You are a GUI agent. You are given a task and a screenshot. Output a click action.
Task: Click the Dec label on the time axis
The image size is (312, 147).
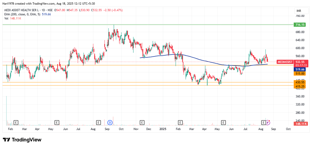point(149,129)
